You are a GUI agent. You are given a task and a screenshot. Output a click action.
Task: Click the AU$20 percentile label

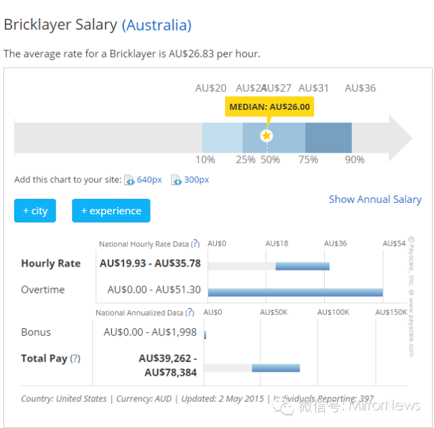click(x=211, y=88)
